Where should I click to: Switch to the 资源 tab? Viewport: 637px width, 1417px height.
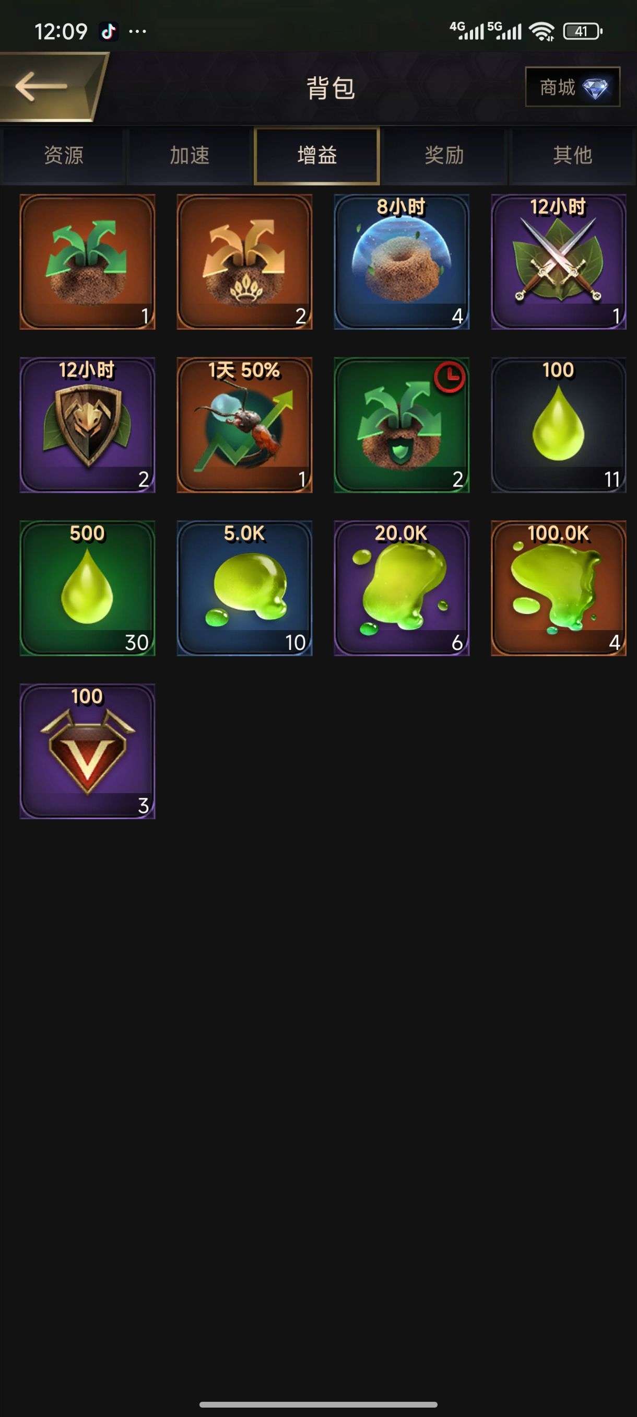tap(64, 156)
